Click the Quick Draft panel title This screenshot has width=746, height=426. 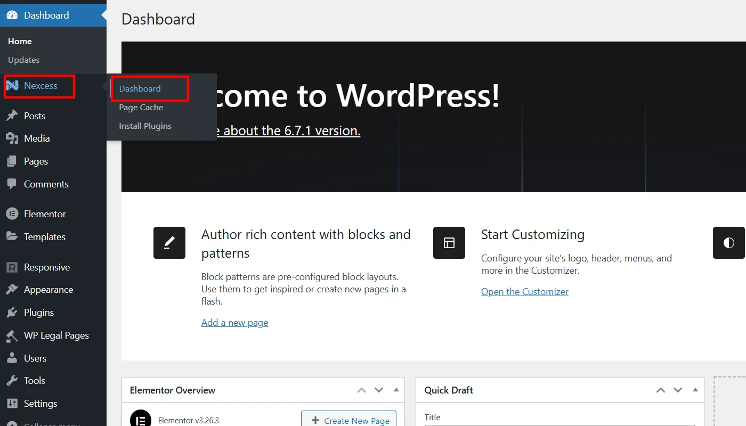[449, 390]
